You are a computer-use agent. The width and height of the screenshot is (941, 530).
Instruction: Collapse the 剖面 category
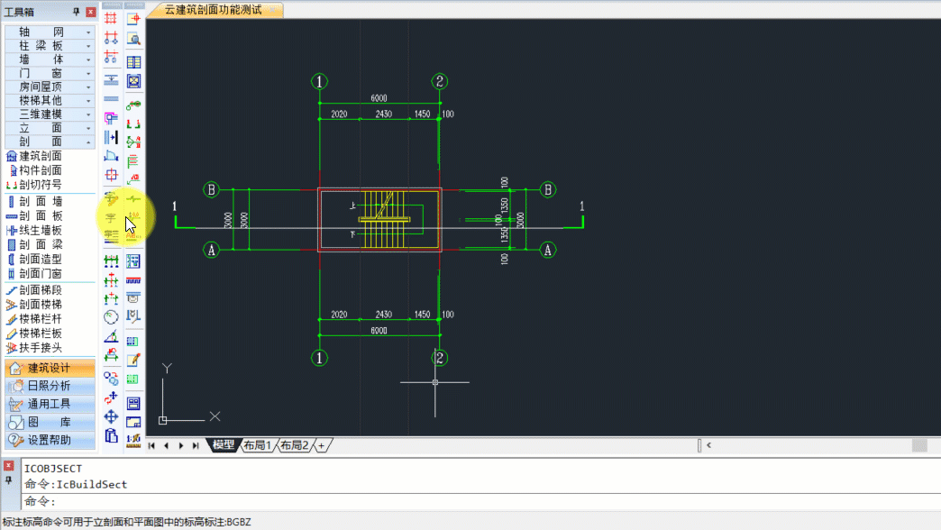50,142
